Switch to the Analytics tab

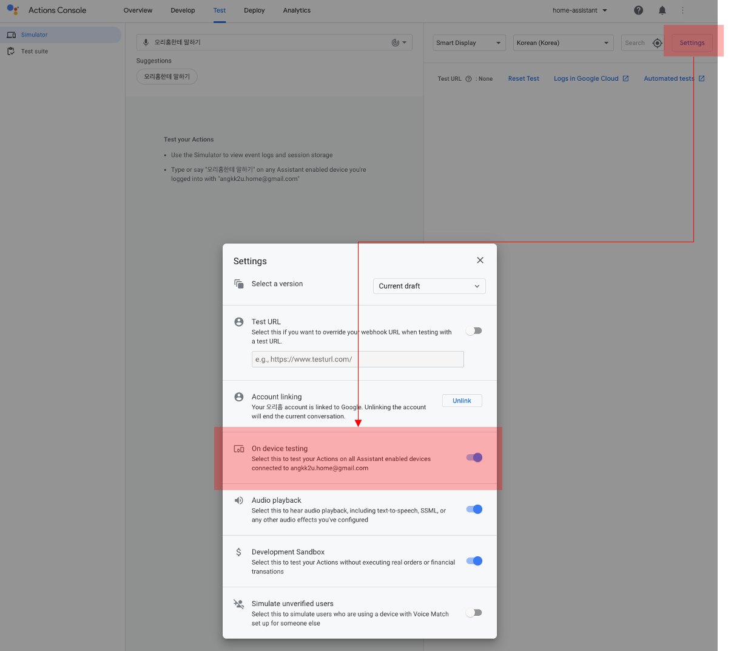click(x=297, y=10)
